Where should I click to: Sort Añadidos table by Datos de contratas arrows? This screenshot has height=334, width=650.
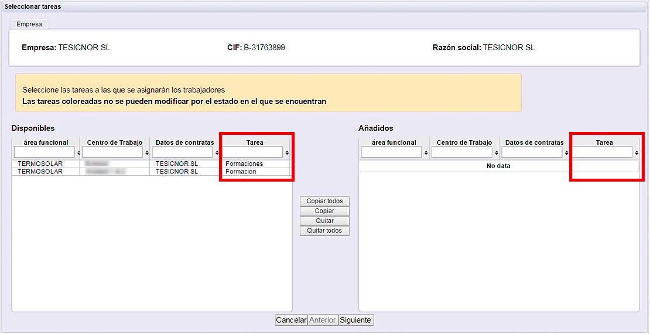[x=567, y=152]
